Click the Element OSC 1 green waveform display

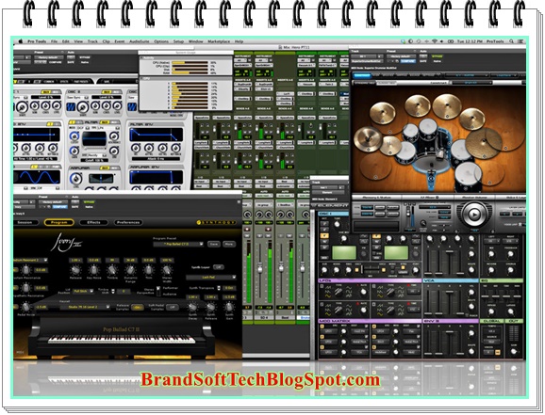coord(344,252)
